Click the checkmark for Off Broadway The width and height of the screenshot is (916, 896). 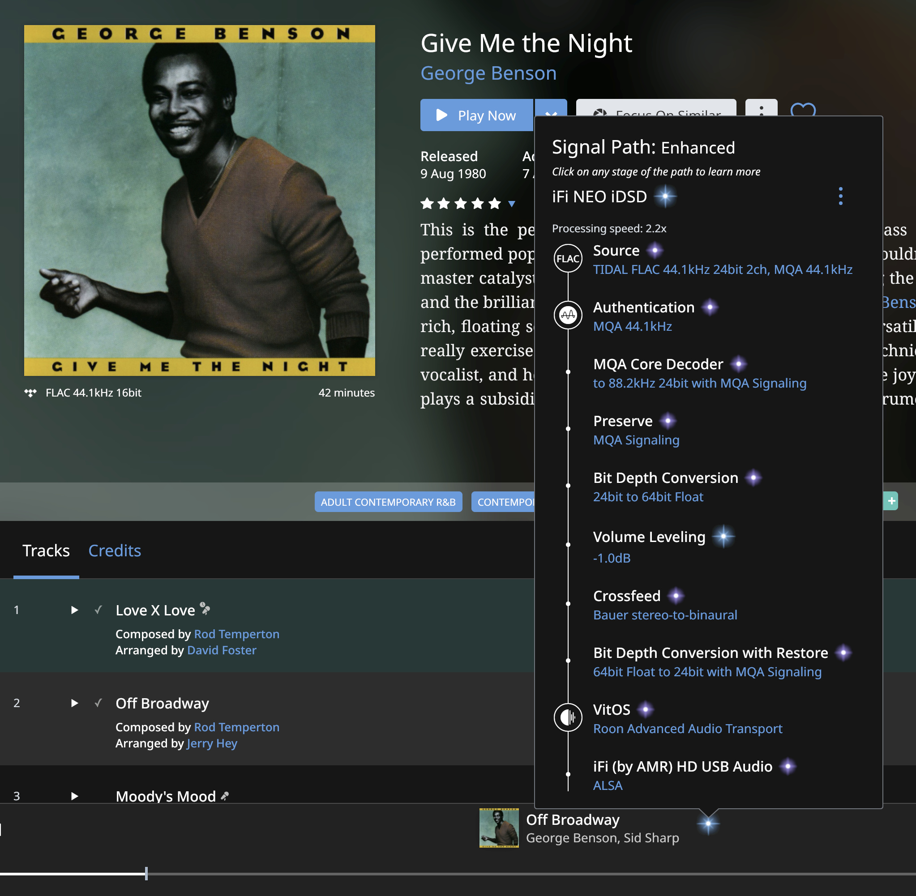[x=98, y=704]
